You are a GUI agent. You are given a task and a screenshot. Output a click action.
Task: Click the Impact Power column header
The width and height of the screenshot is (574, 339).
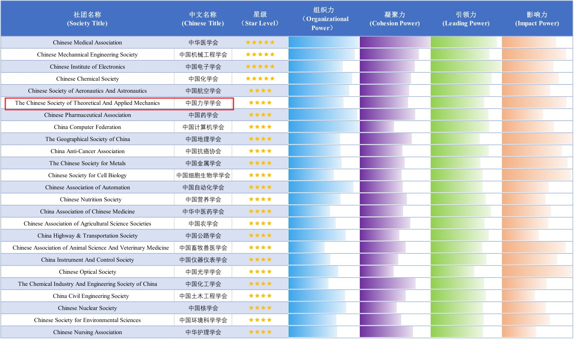click(537, 19)
